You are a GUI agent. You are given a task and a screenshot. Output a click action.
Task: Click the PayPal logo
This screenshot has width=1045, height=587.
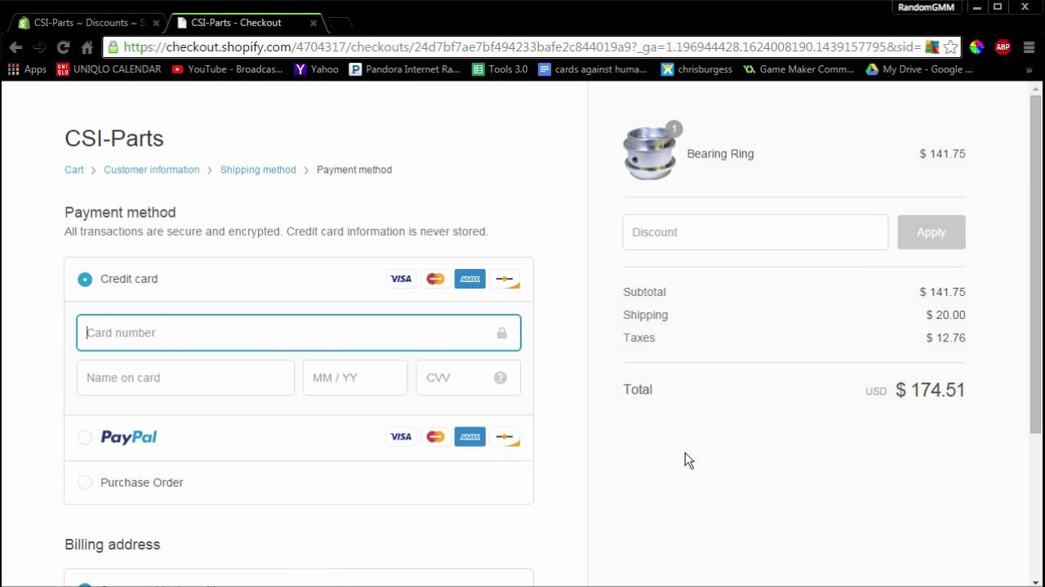point(128,437)
